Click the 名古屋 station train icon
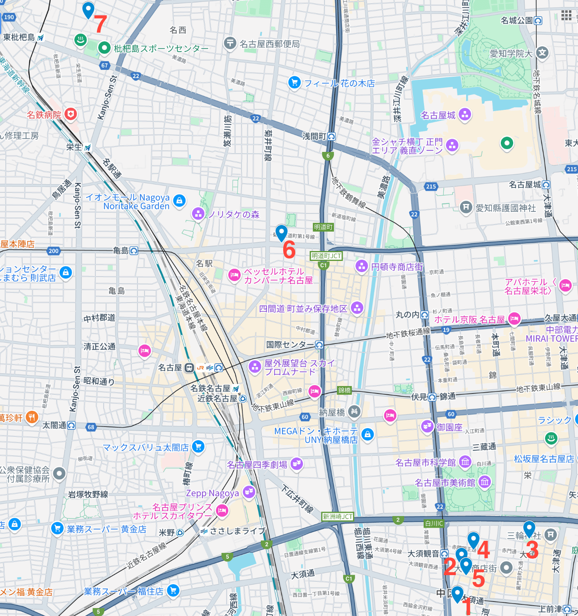The width and height of the screenshot is (578, 616). [x=189, y=367]
